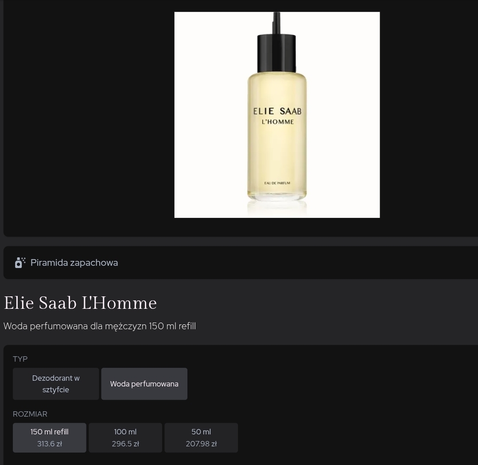Click the EAU DE PARFUM text on bottle
The image size is (478, 465).
277,183
